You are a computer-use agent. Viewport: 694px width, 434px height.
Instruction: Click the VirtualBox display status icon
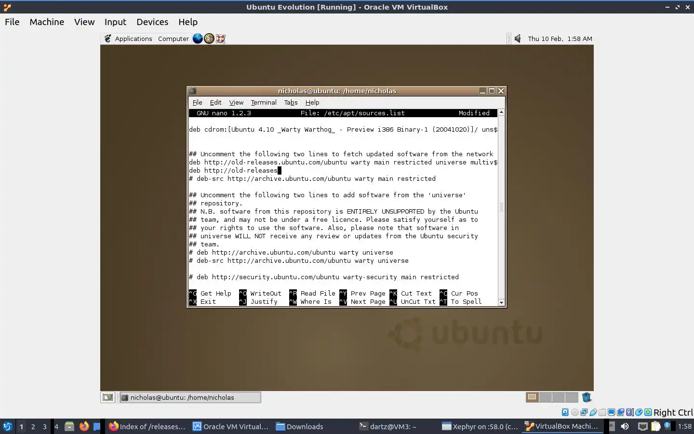coord(611,412)
